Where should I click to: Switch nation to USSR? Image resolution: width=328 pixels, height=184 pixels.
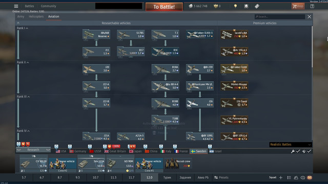[x=95, y=151]
